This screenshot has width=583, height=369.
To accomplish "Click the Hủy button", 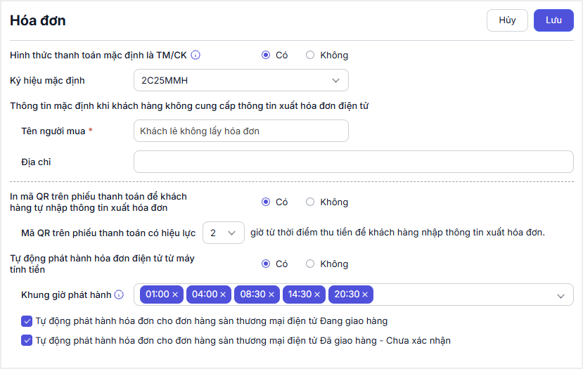I will (x=507, y=20).
